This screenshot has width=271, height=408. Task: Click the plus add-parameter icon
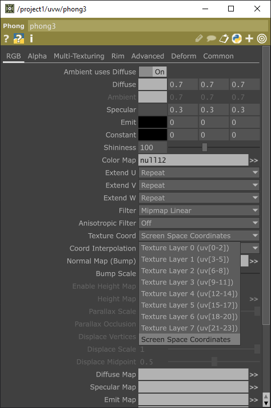point(249,38)
